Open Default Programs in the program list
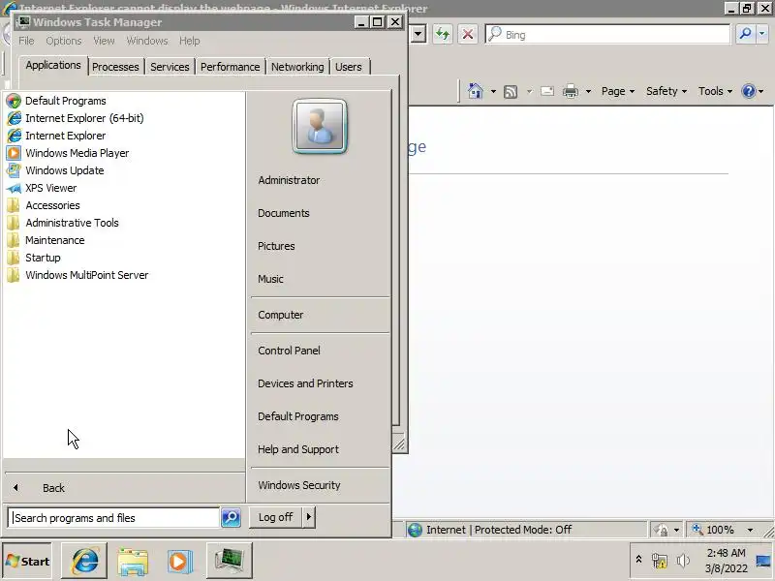Screen dimensions: 775x581 [x=65, y=101]
